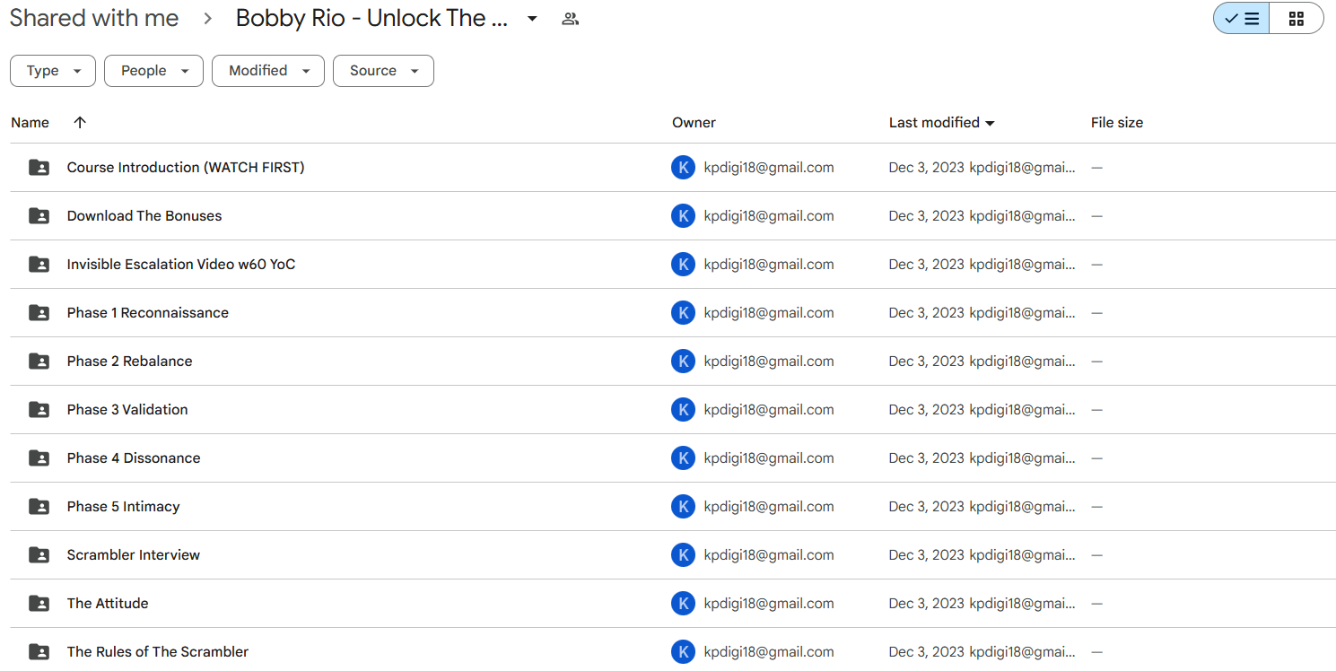Click the folder icon beside Phase 5 Intimacy
The image size is (1336, 671).
pos(39,507)
